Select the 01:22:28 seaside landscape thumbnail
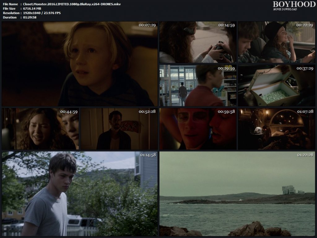 pyautogui.click(x=237, y=194)
